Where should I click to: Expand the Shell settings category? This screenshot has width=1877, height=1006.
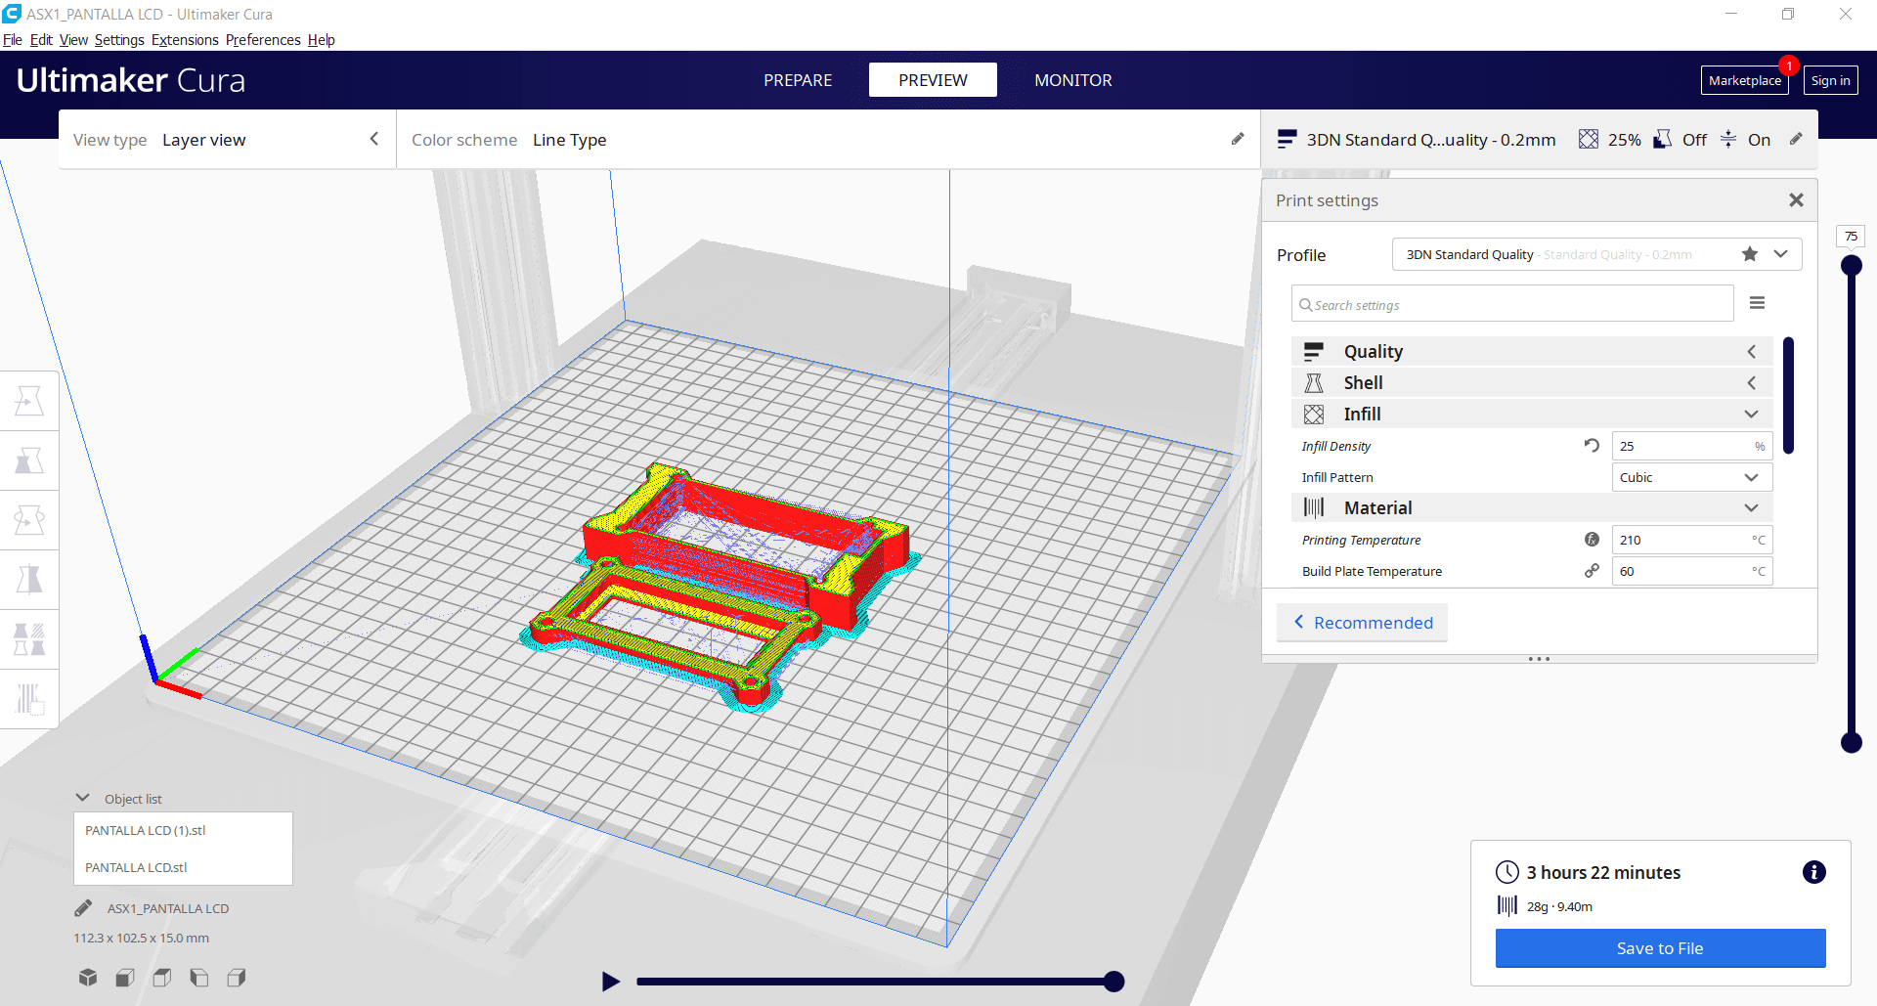coord(1531,382)
